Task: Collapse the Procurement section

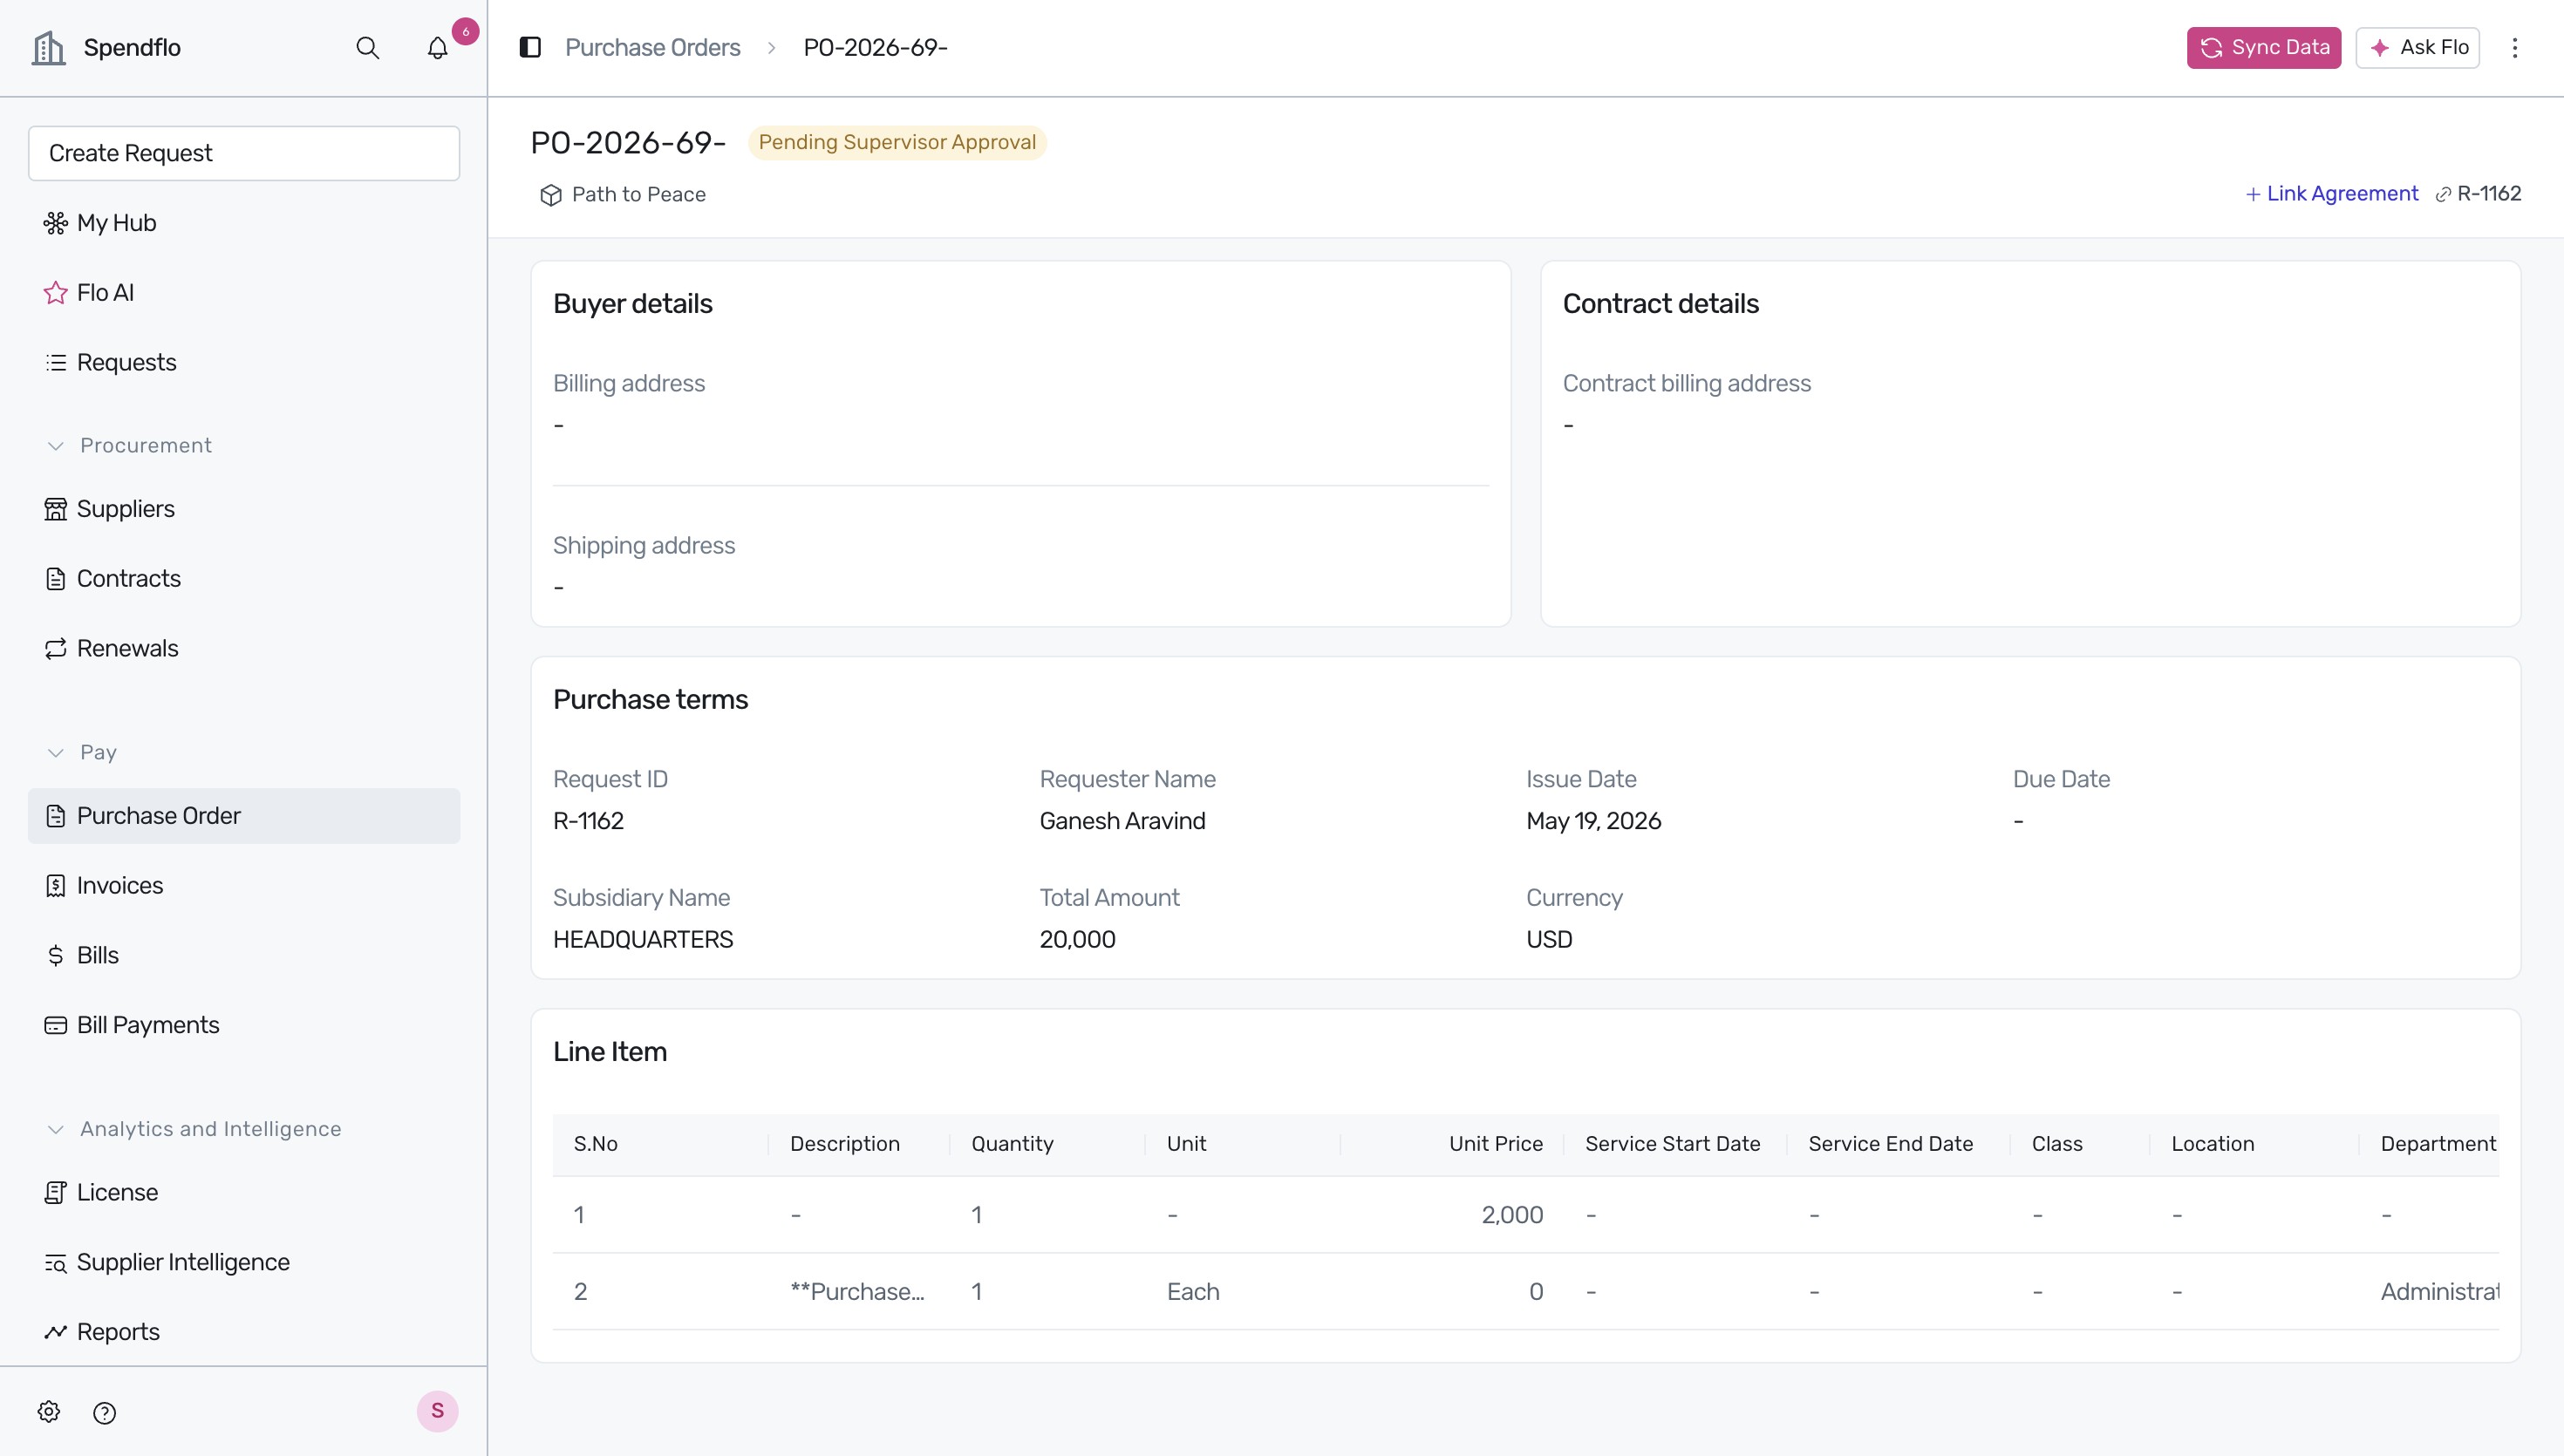Action: pos(56,446)
